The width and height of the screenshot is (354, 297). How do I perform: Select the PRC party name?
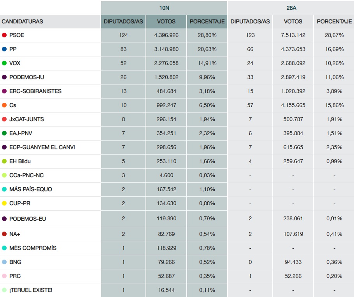[15, 276]
